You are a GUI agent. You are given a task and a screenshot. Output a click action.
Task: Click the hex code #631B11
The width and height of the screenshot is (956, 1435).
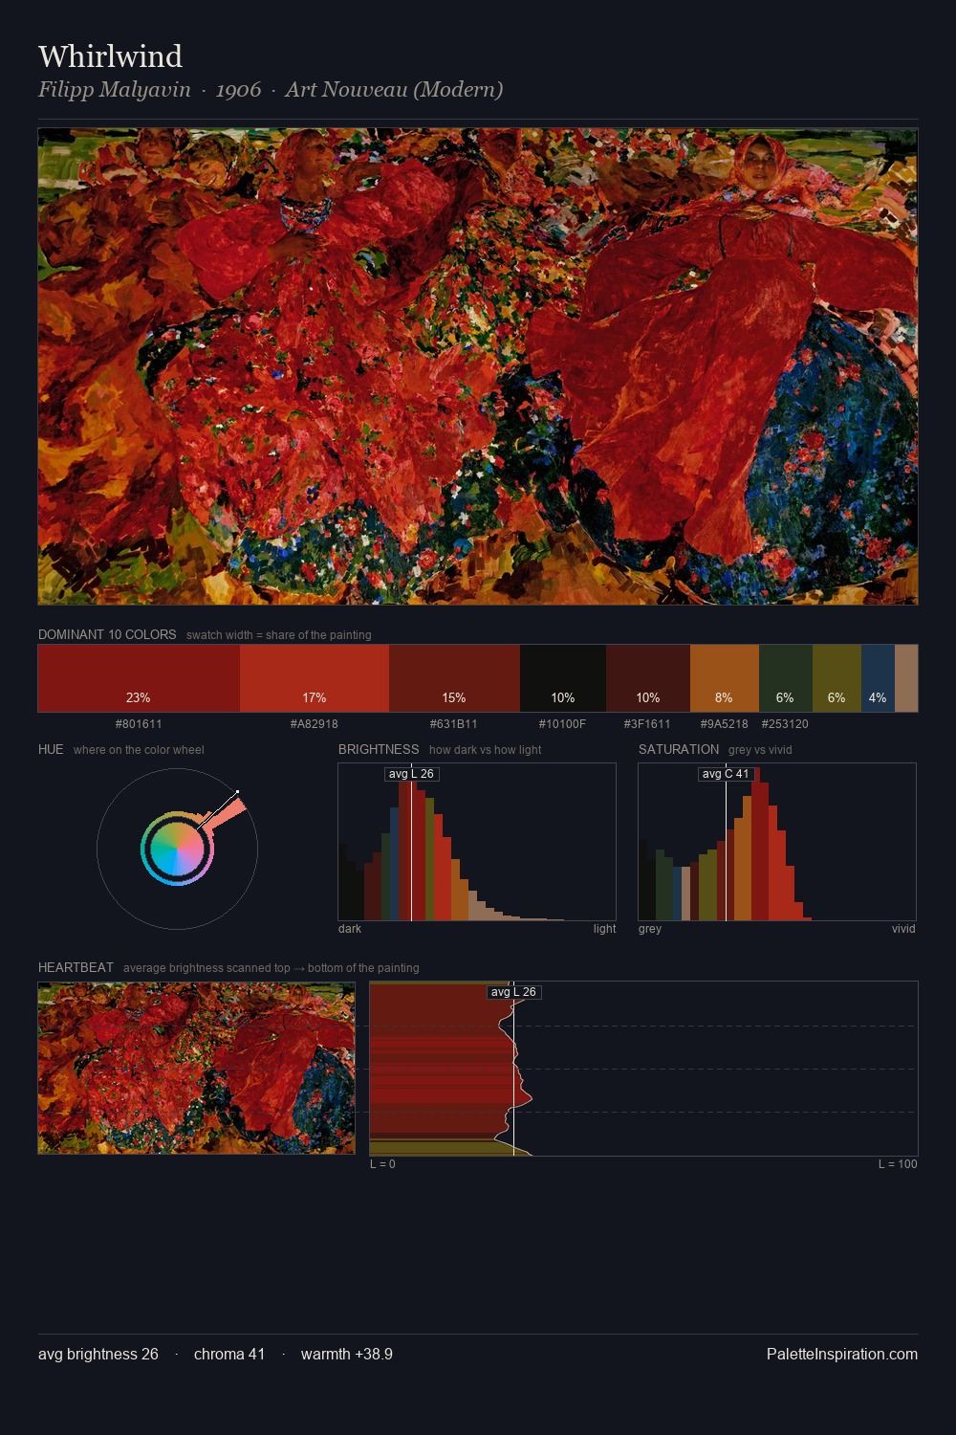point(454,724)
